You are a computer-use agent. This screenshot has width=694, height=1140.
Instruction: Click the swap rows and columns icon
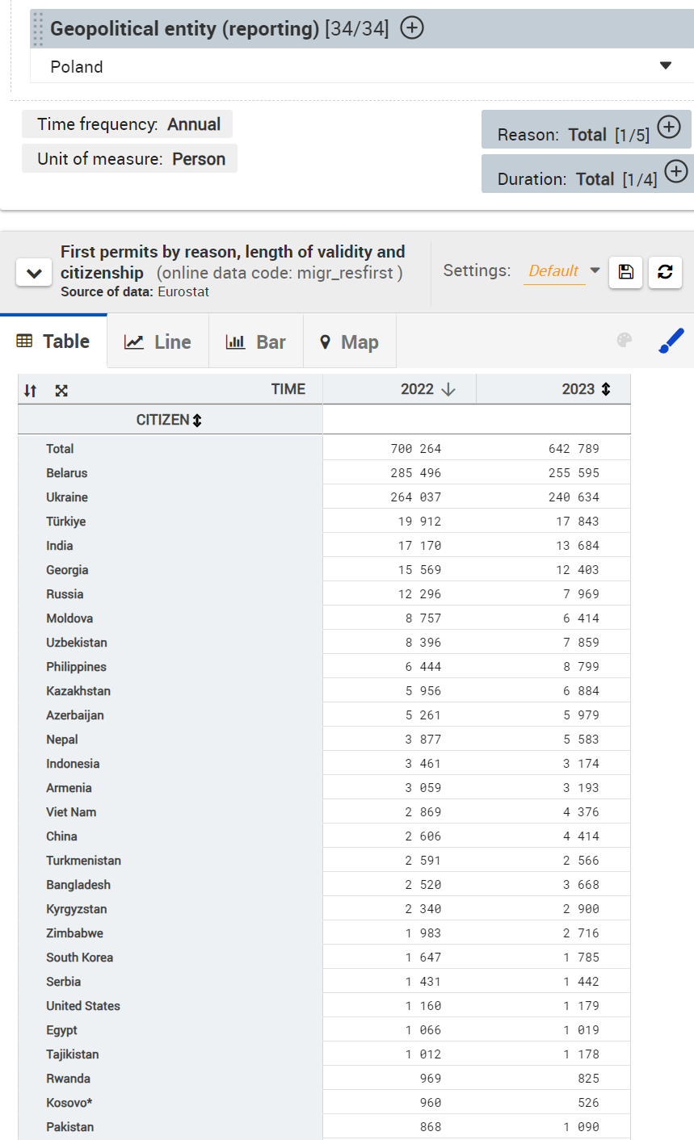coord(31,391)
